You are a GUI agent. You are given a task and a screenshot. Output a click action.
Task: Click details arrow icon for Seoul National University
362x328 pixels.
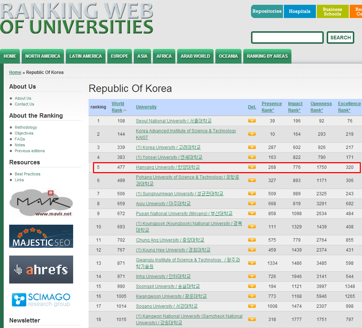(x=252, y=121)
